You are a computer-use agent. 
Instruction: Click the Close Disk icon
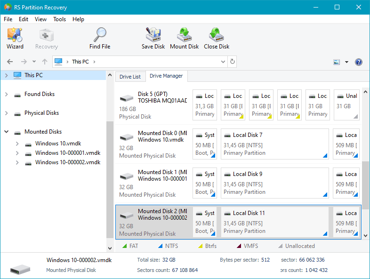point(217,35)
